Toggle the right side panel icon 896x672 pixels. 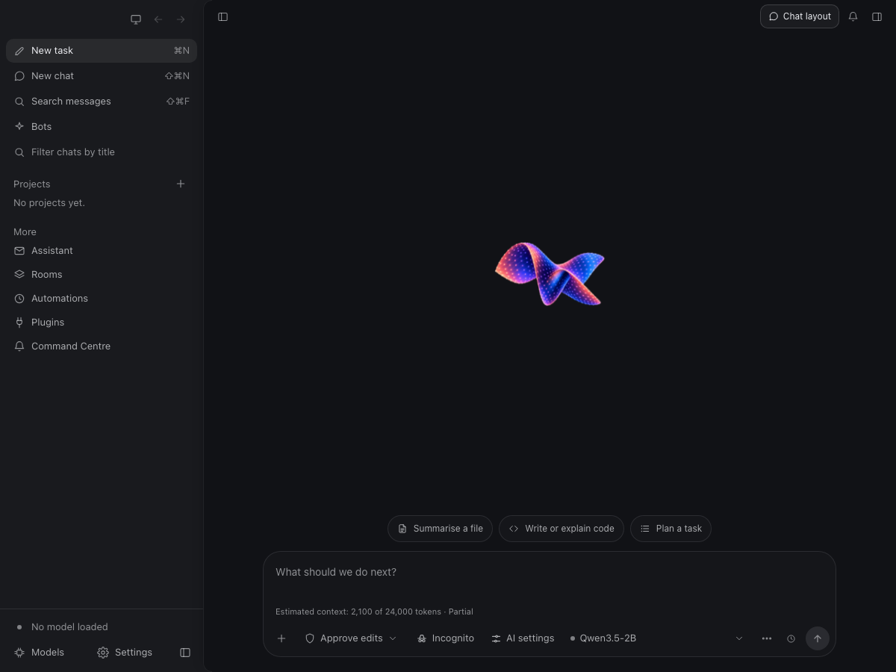tap(877, 16)
